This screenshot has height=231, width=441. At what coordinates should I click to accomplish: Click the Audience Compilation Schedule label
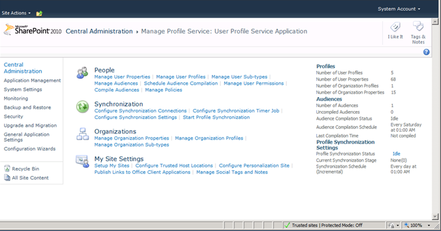coord(346,127)
